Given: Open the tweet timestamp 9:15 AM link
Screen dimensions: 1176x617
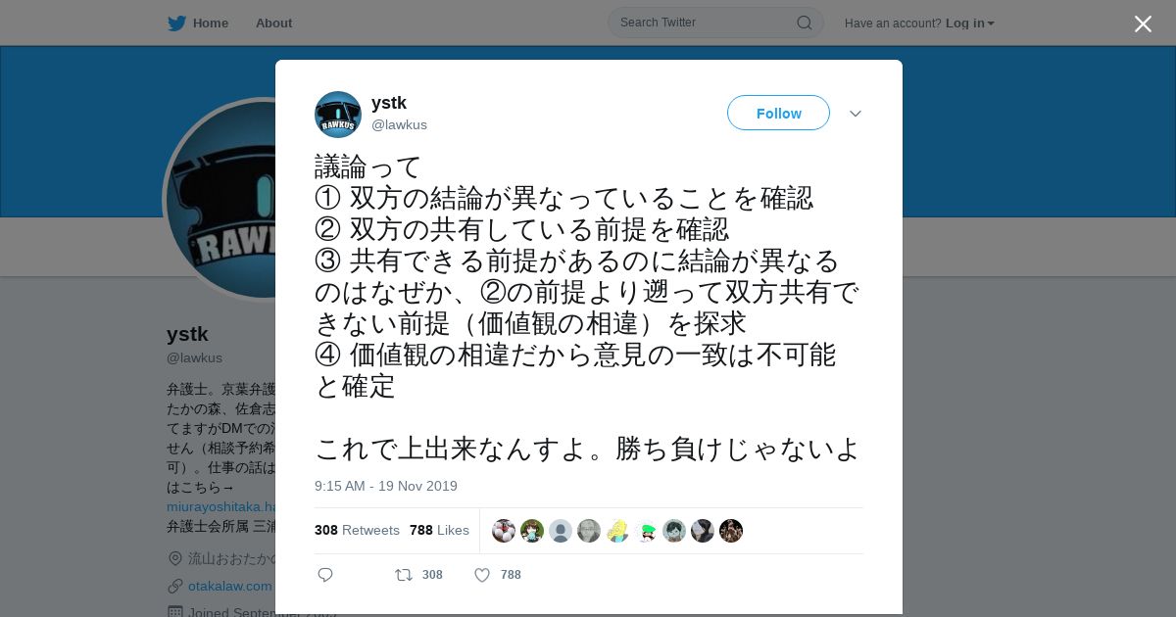Looking at the screenshot, I should [x=386, y=486].
